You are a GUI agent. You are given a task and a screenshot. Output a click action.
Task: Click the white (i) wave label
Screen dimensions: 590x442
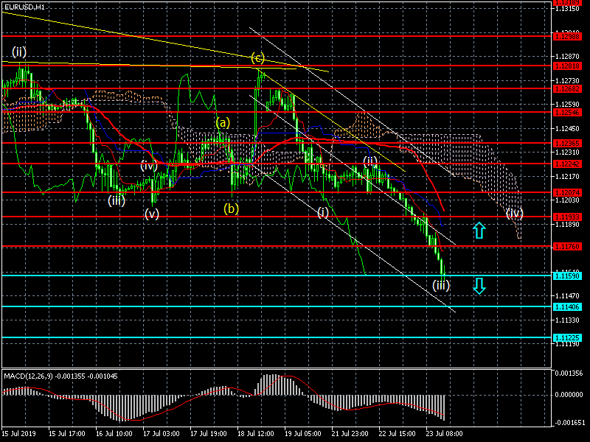point(323,212)
